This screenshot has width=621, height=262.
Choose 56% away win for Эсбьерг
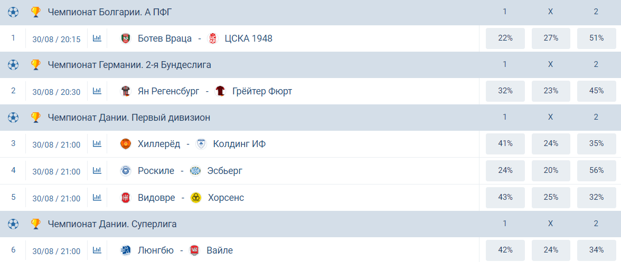596,171
